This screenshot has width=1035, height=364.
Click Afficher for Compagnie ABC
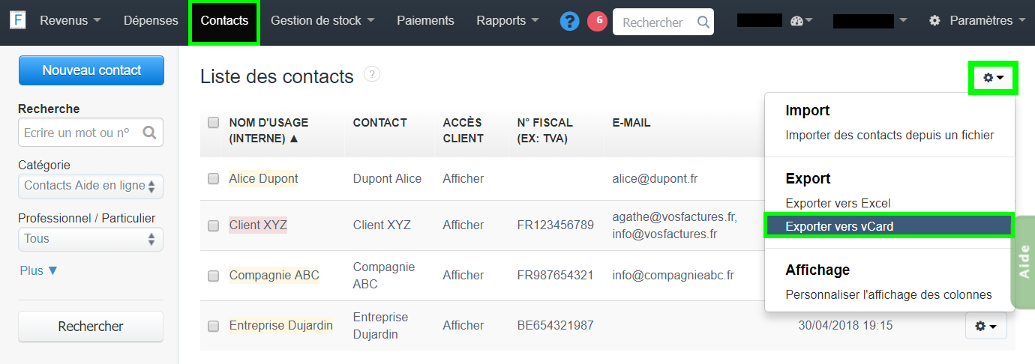[463, 276]
